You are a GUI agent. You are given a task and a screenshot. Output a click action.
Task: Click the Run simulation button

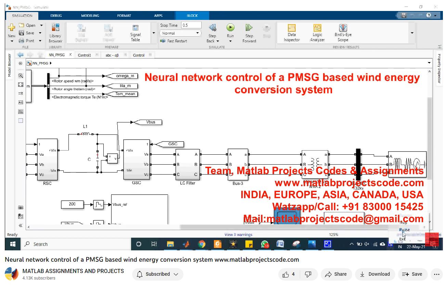(x=230, y=28)
